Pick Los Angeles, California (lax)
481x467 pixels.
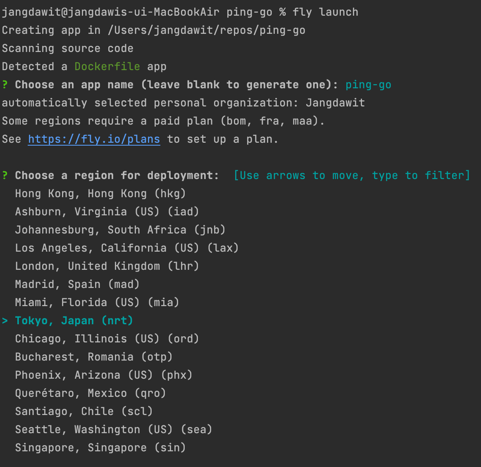(127, 248)
